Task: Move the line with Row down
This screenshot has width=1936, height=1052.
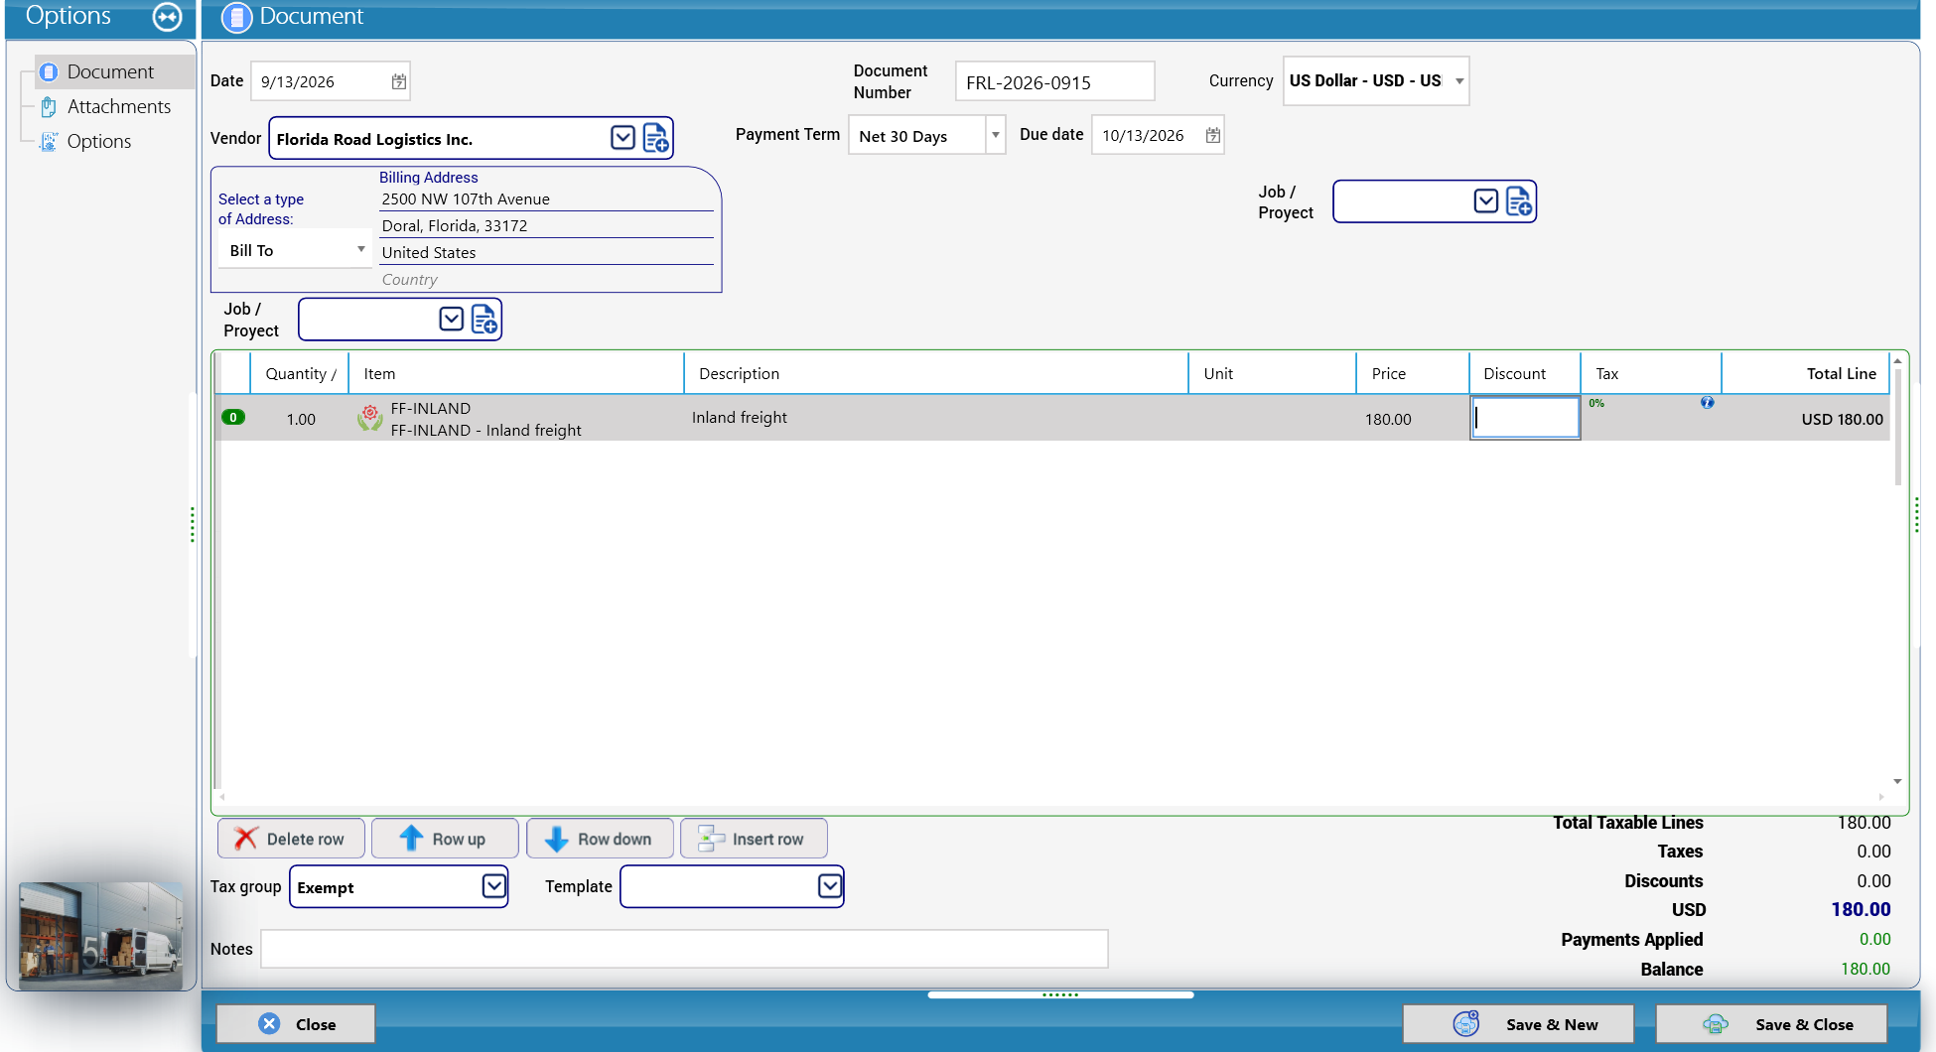Action: tap(600, 839)
